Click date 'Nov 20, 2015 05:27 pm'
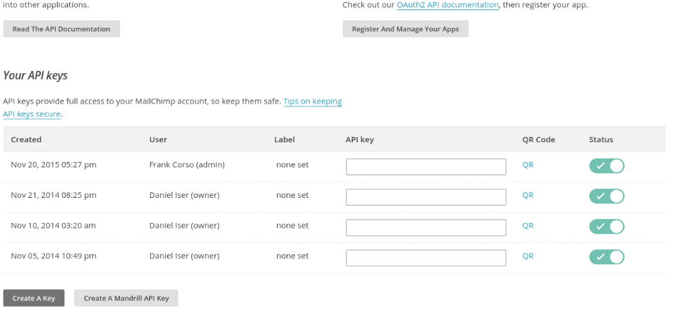This screenshot has width=679, height=330. tap(54, 165)
